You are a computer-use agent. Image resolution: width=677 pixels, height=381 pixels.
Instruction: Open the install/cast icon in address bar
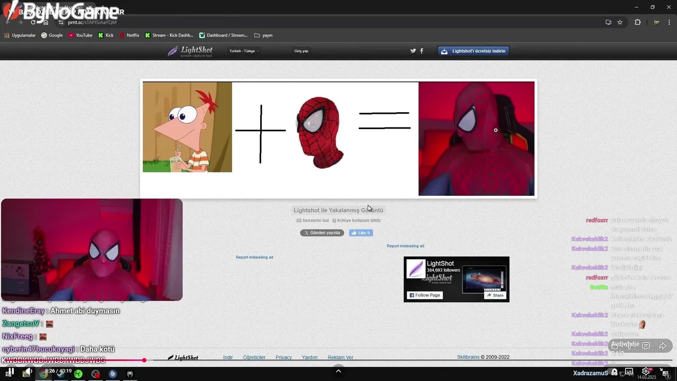tap(608, 22)
